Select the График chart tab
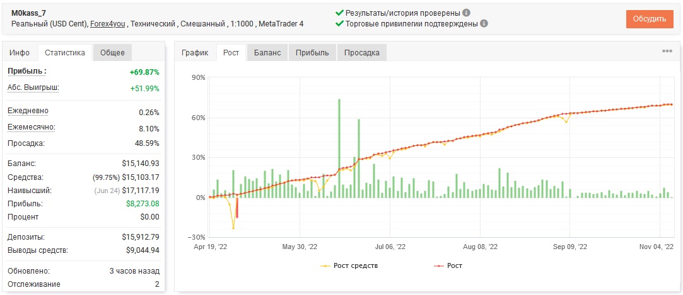 pyautogui.click(x=195, y=53)
